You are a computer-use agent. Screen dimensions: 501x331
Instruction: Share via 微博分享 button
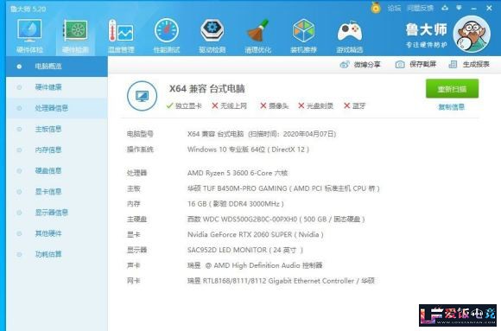tap(360, 65)
